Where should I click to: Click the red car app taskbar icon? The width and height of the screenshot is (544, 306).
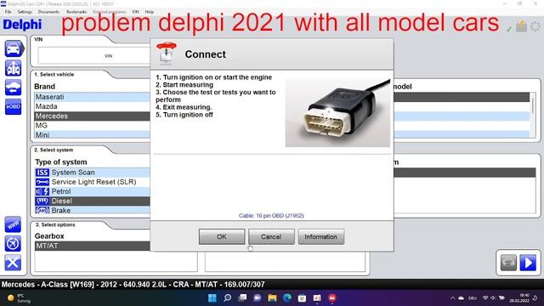tap(332, 297)
